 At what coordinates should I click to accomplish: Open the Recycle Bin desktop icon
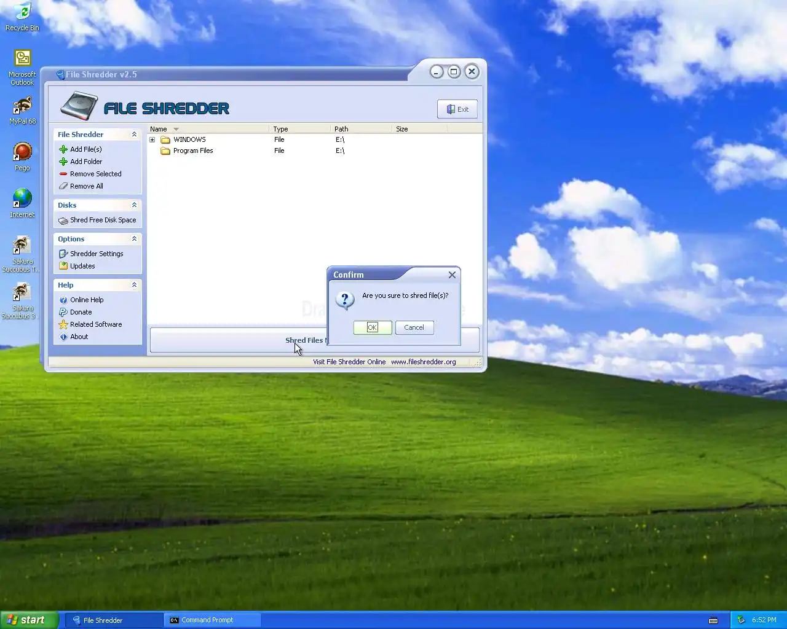coord(22,17)
